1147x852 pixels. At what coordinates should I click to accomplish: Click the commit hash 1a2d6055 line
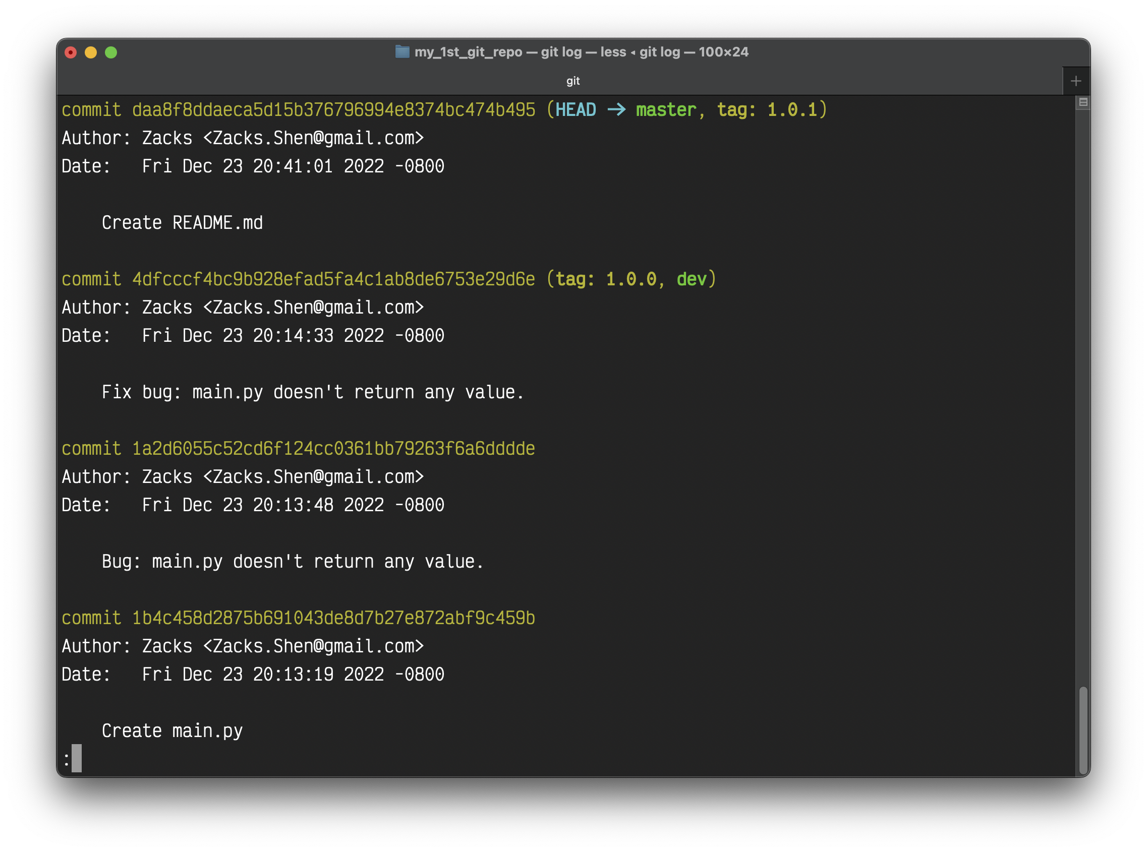coord(333,449)
